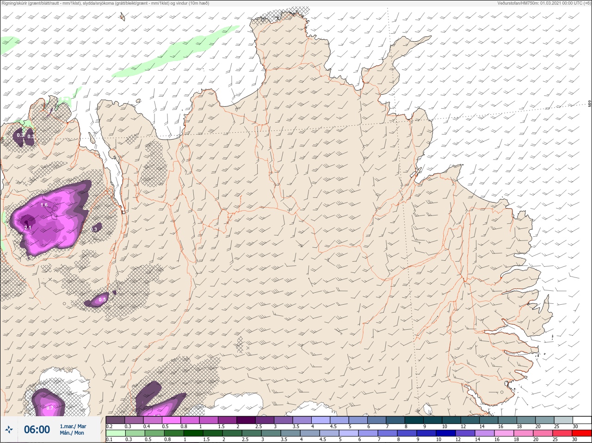Viewport: 592px width, 443px height.
Task: Select the light grey 25 mm snow swatch
Action: point(563,420)
